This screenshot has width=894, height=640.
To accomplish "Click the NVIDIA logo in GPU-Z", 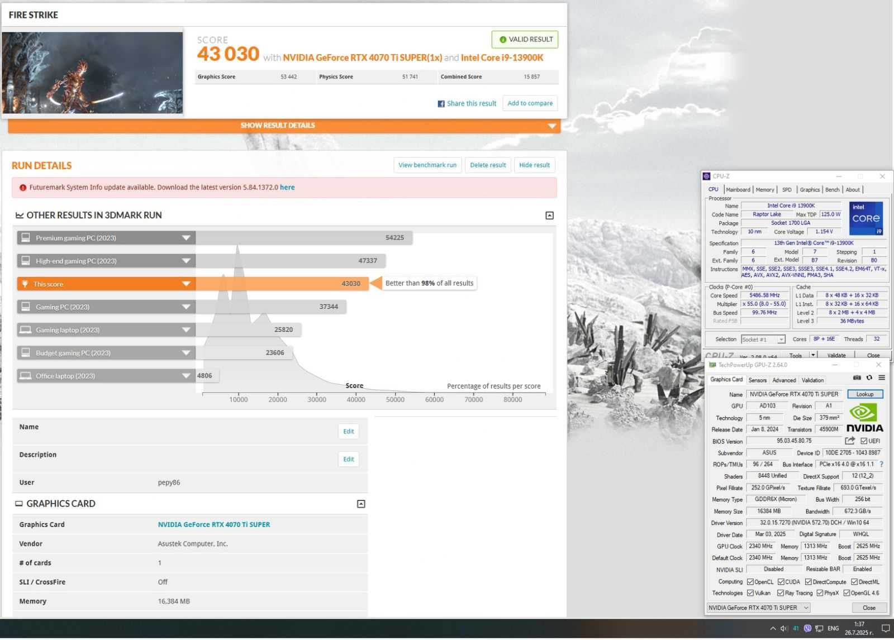I will [864, 418].
